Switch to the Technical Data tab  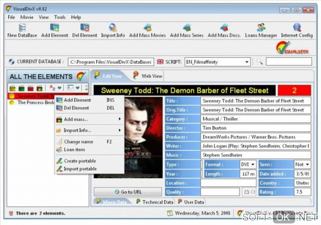(155, 202)
